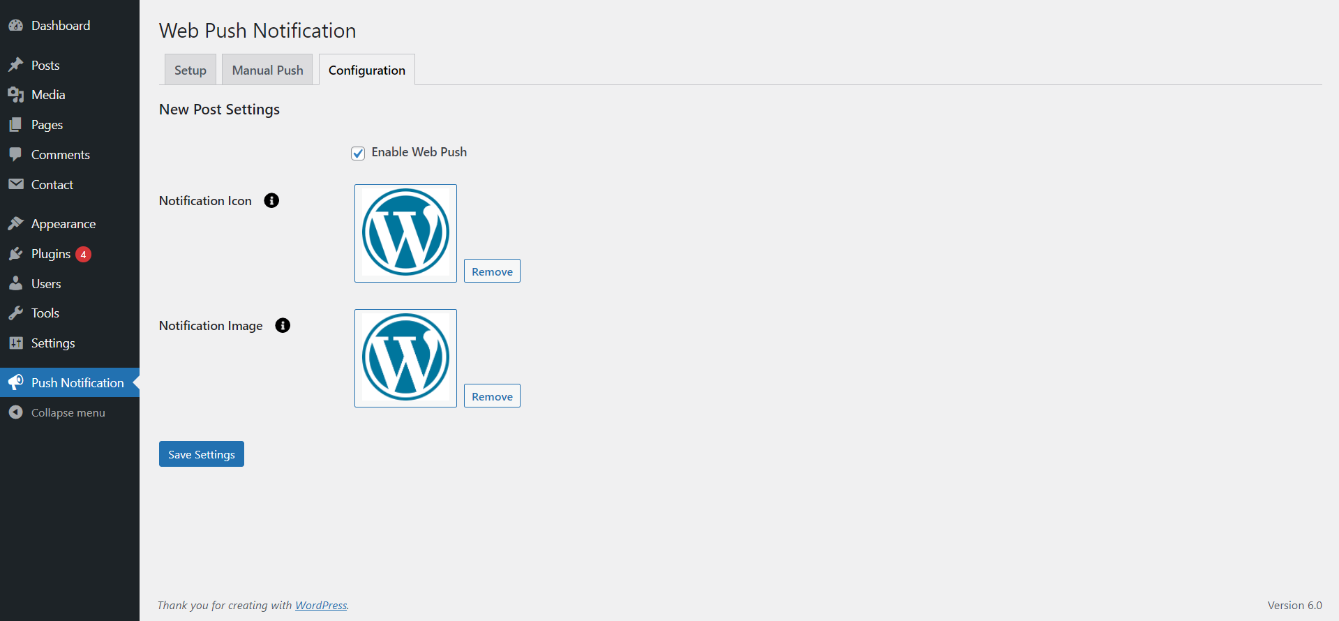This screenshot has height=621, width=1339.
Task: Toggle the Enable Web Push checkbox
Action: click(x=358, y=154)
